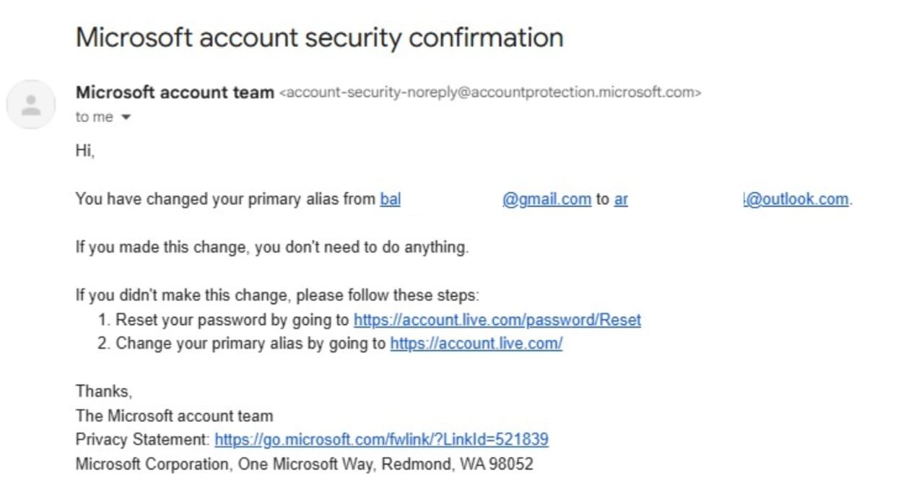The width and height of the screenshot is (924, 486).
Task: Click the "If you made this change" sentence
Action: tap(272, 247)
